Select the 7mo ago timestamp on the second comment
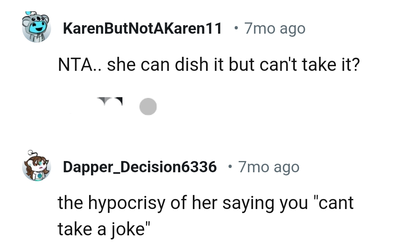 [x=269, y=166]
